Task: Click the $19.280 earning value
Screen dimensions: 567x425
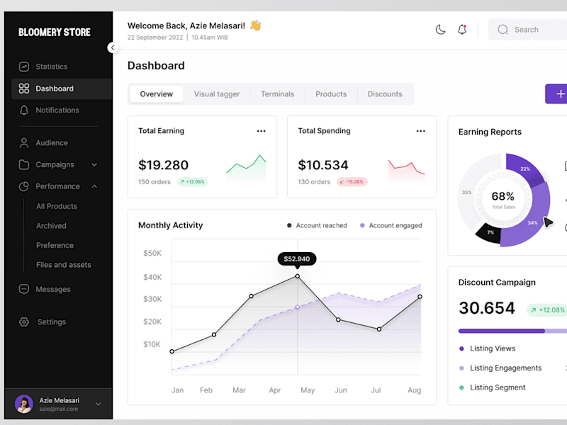Action: click(x=163, y=165)
